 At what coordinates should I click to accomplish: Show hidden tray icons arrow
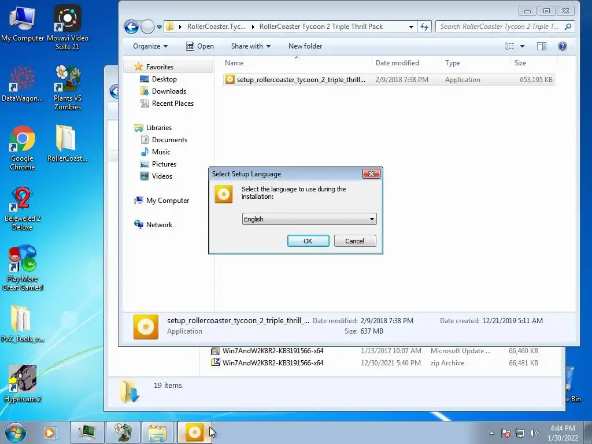[491, 433]
